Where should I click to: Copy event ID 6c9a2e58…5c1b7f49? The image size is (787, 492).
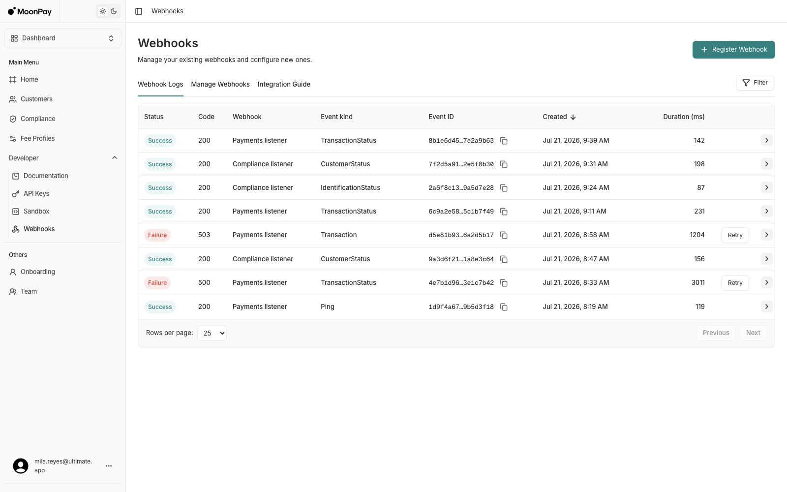coord(504,212)
